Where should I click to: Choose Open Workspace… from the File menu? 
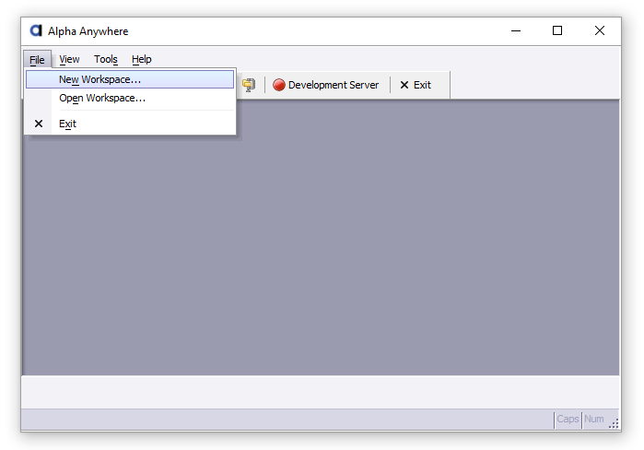(x=130, y=99)
